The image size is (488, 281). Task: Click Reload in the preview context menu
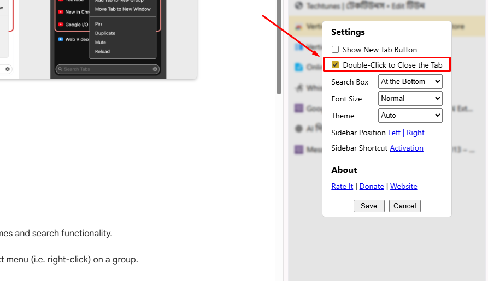(102, 52)
